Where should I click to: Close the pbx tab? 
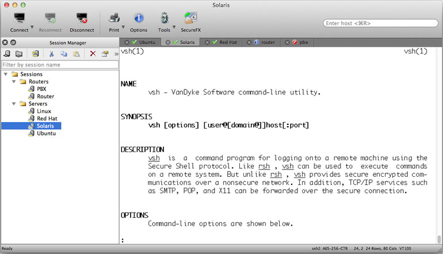[286, 42]
